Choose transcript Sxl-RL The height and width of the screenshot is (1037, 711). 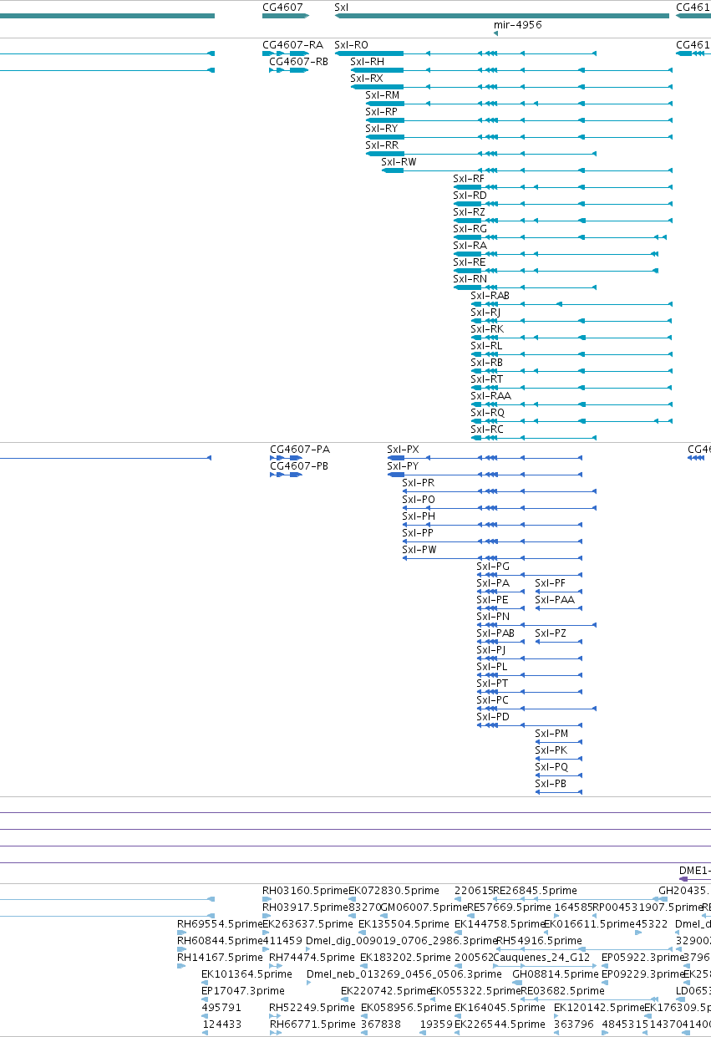coord(486,346)
